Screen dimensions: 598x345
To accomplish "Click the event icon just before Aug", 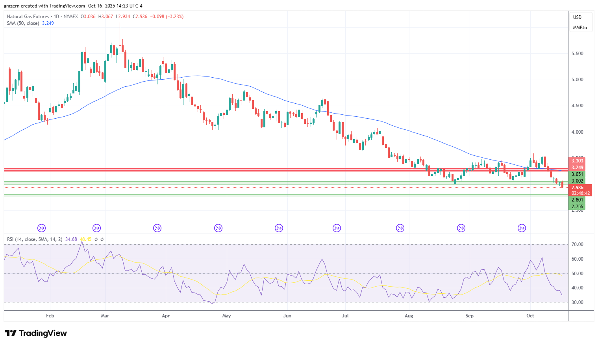I will pyautogui.click(x=400, y=228).
